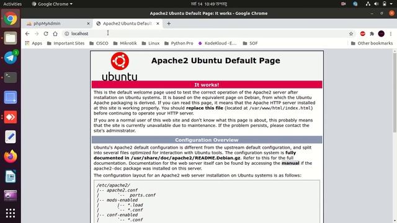Open the Activities overview
The image size is (397, 223).
tap(12, 4)
